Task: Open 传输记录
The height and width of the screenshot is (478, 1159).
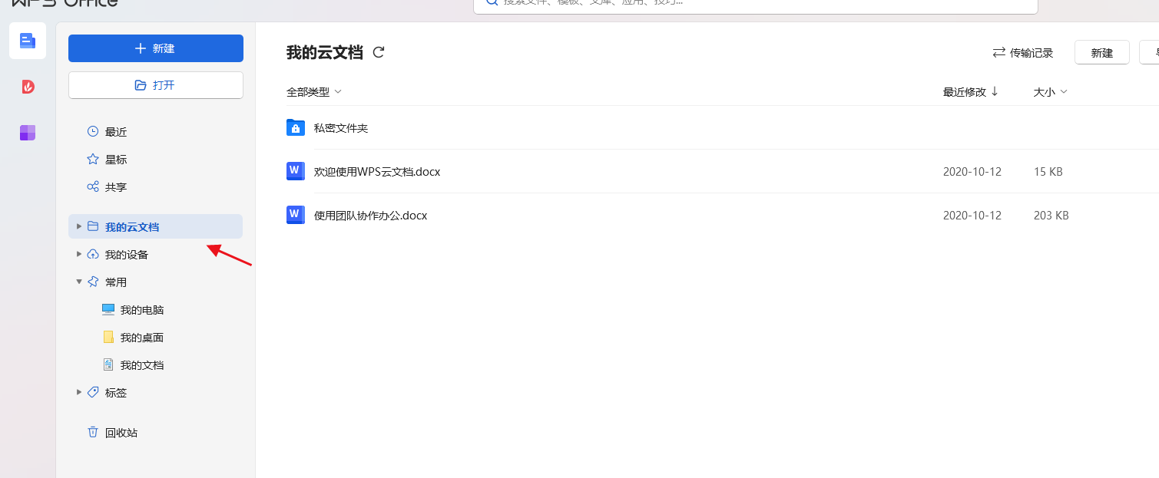Action: [x=1023, y=53]
